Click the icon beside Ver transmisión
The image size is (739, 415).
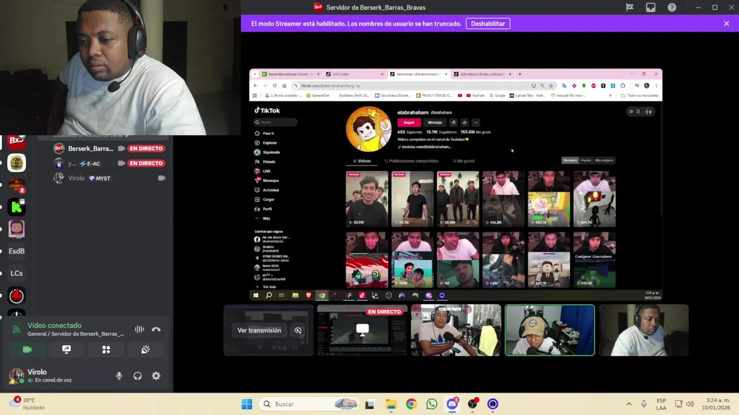click(298, 330)
